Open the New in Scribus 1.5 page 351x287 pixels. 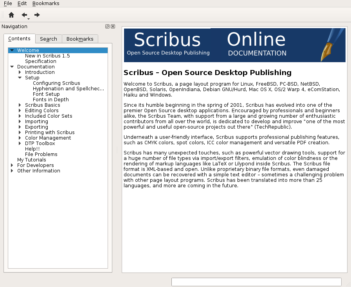click(47, 56)
